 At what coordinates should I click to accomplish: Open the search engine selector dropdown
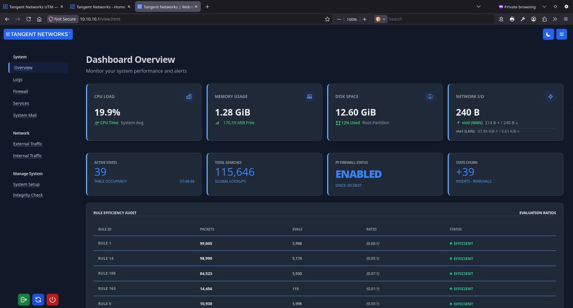click(x=381, y=19)
